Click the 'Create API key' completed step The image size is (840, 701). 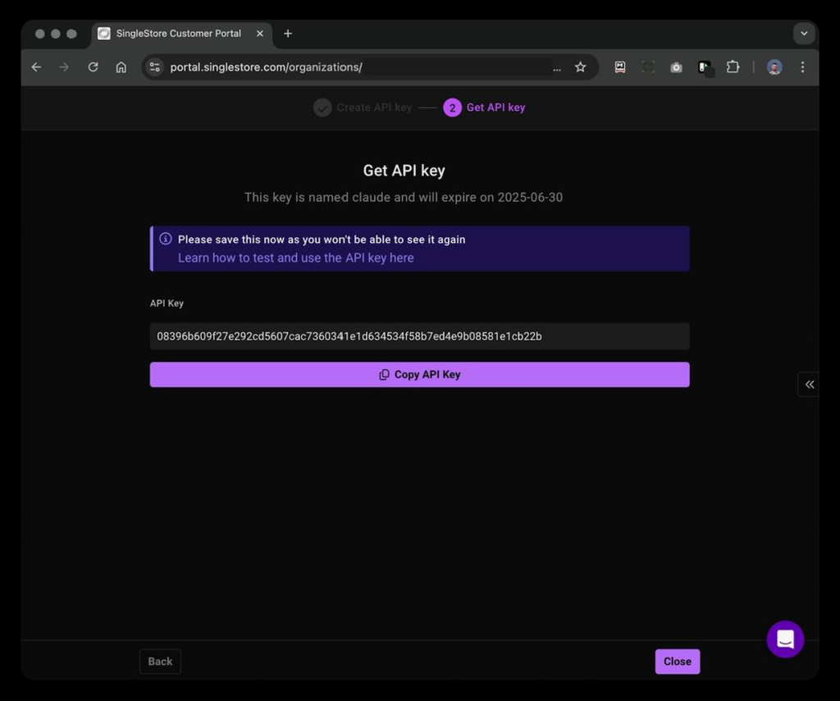[x=363, y=108]
